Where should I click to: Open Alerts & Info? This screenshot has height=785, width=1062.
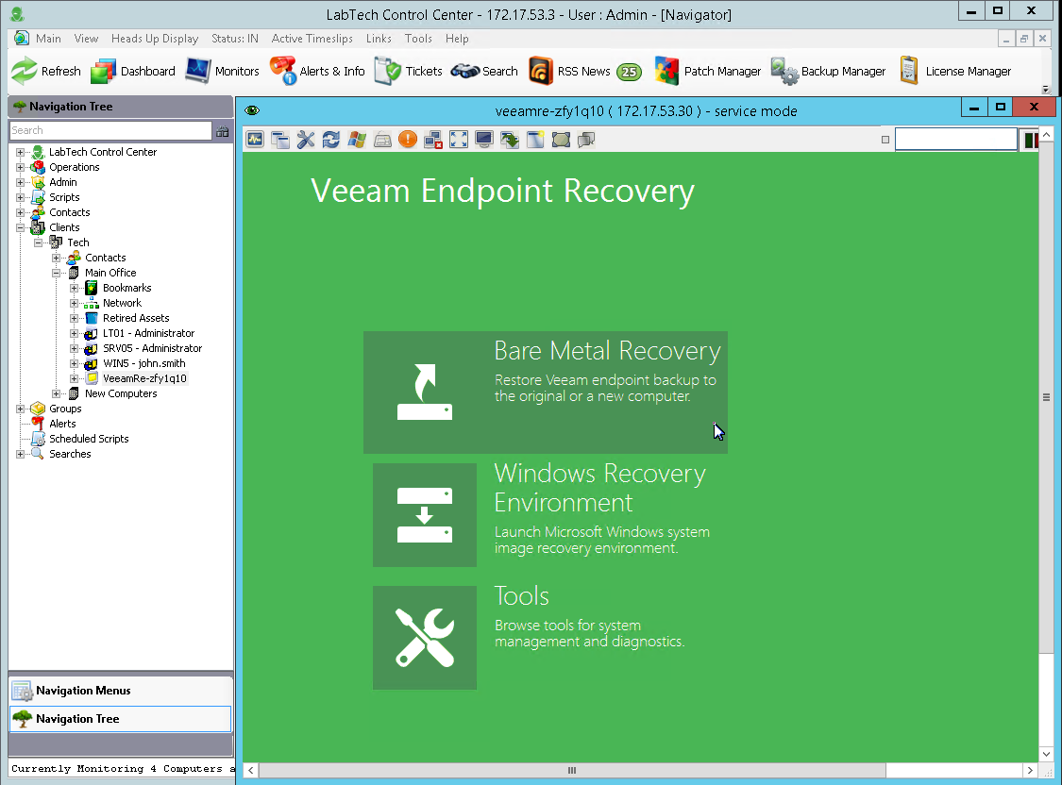coord(316,70)
